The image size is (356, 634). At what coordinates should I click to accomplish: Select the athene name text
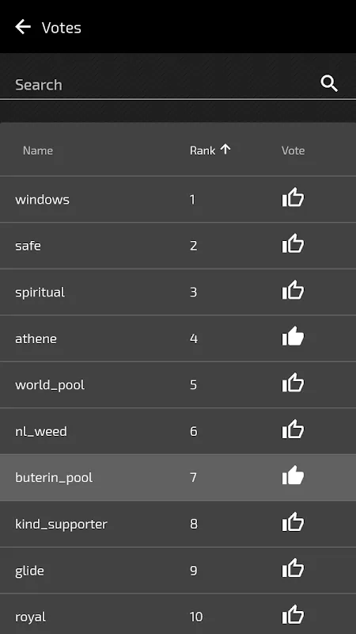pyautogui.click(x=36, y=338)
